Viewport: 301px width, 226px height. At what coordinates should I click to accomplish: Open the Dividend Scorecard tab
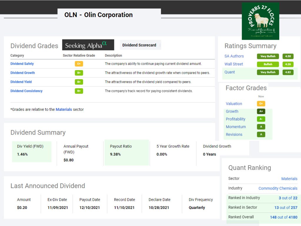tap(139, 45)
